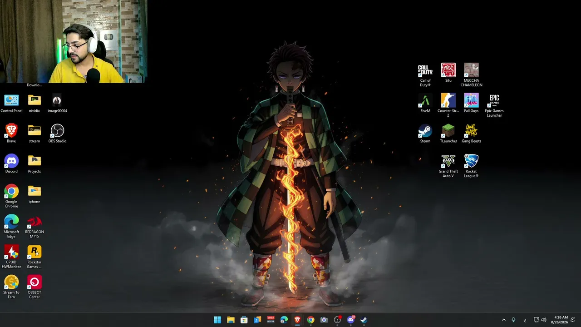Image resolution: width=581 pixels, height=327 pixels.
Task: Open the network status tray icon
Action: click(536, 320)
